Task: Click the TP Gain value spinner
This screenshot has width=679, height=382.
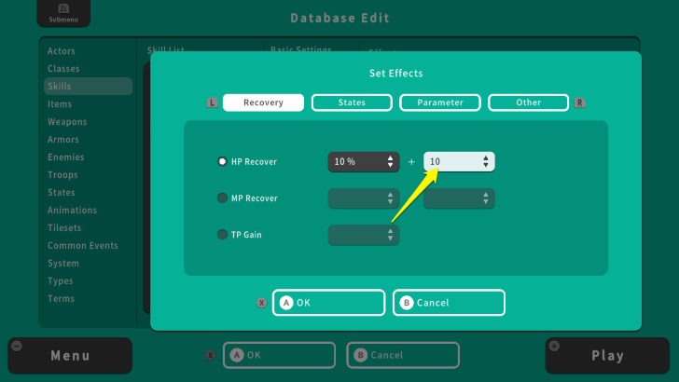Action: pos(364,235)
